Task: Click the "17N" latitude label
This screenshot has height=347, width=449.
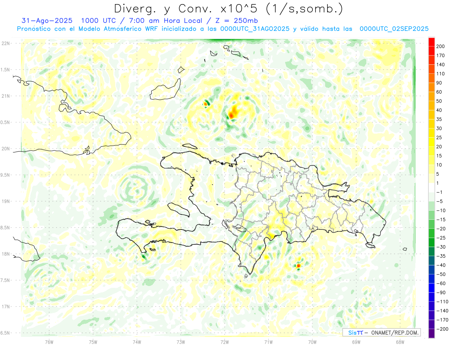Action: pos(5,307)
